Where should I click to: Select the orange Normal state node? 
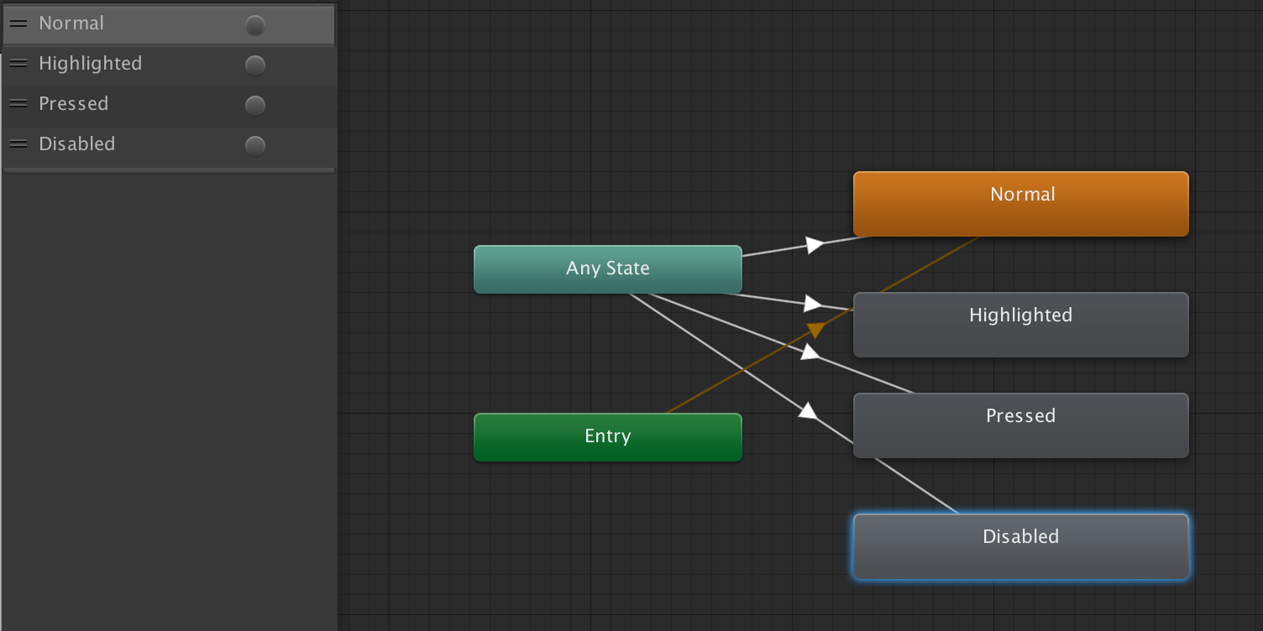tap(1020, 203)
